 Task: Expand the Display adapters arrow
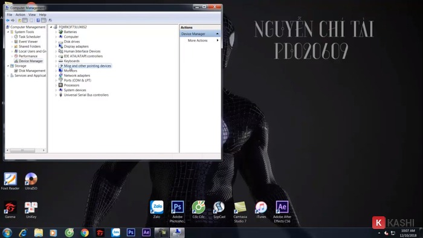(x=56, y=47)
